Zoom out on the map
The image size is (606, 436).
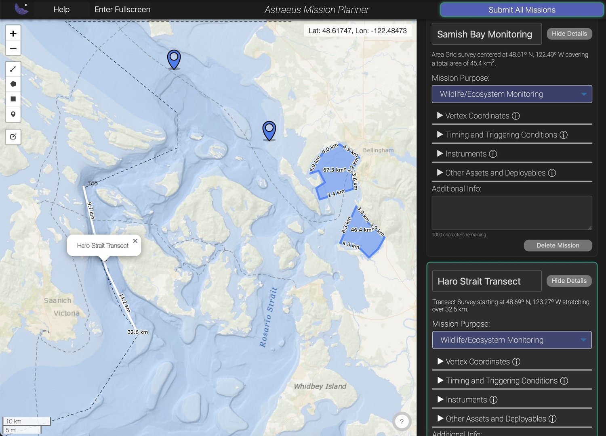pyautogui.click(x=13, y=48)
